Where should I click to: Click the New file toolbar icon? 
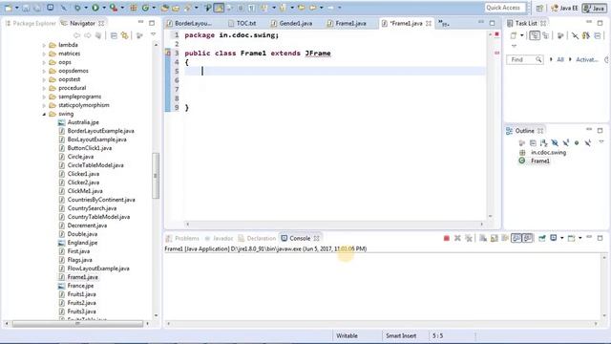point(9,8)
